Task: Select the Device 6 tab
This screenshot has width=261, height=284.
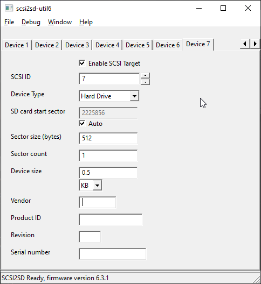Action: [168, 45]
